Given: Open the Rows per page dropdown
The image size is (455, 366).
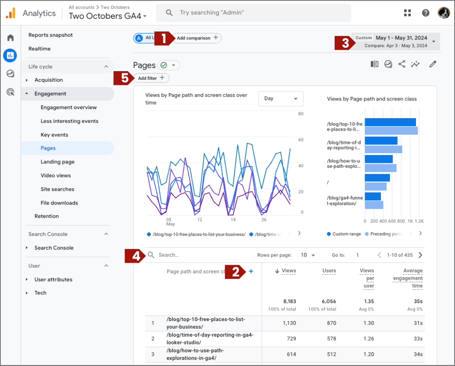Looking at the screenshot, I should [308, 255].
